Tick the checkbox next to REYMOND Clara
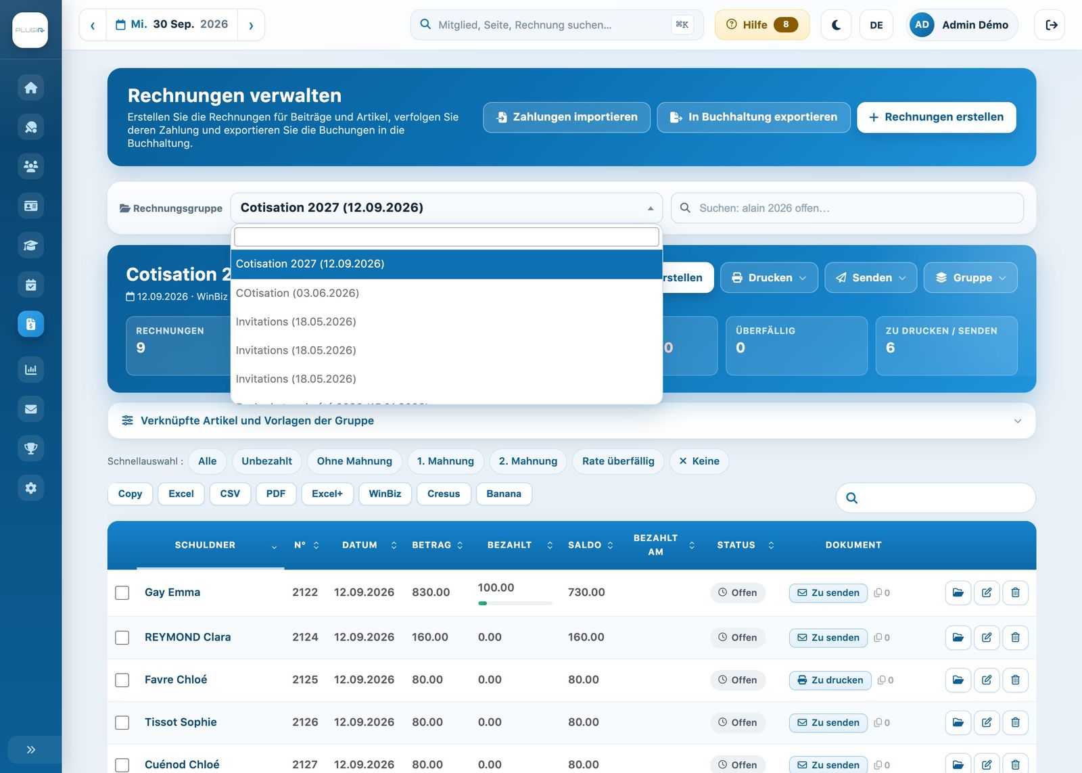The width and height of the screenshot is (1082, 773). pyautogui.click(x=122, y=638)
